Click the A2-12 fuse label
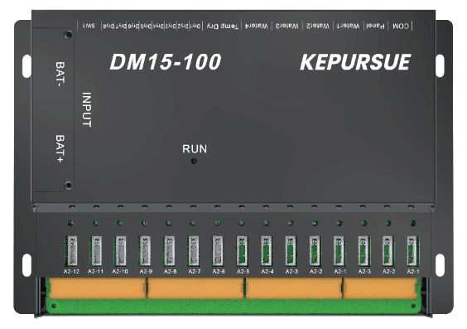Screen dimensions: 467x329 (x=71, y=272)
